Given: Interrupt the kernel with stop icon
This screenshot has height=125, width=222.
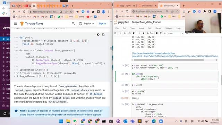Looking at the screenshot, I should [x=156, y=33].
